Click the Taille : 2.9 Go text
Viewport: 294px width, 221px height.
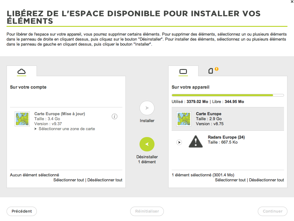(209, 119)
